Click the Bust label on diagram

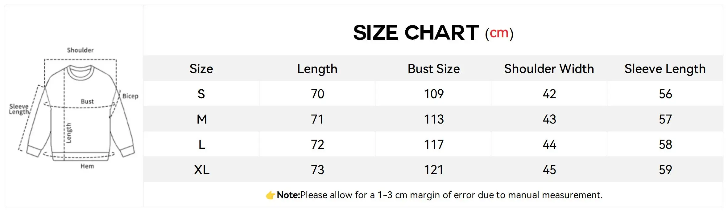(x=87, y=101)
